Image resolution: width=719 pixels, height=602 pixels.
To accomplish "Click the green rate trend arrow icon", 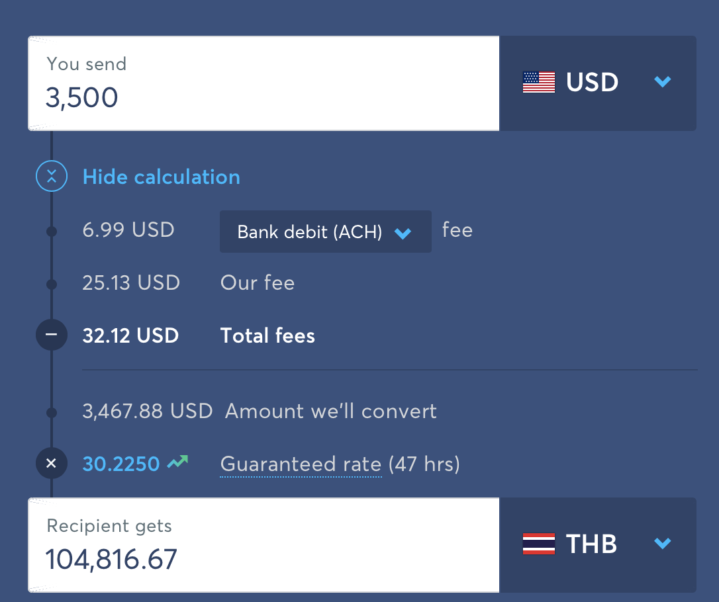I will pos(177,462).
